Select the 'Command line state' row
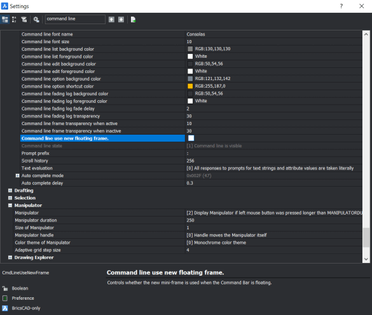This screenshot has width=372, height=315. (x=191, y=146)
